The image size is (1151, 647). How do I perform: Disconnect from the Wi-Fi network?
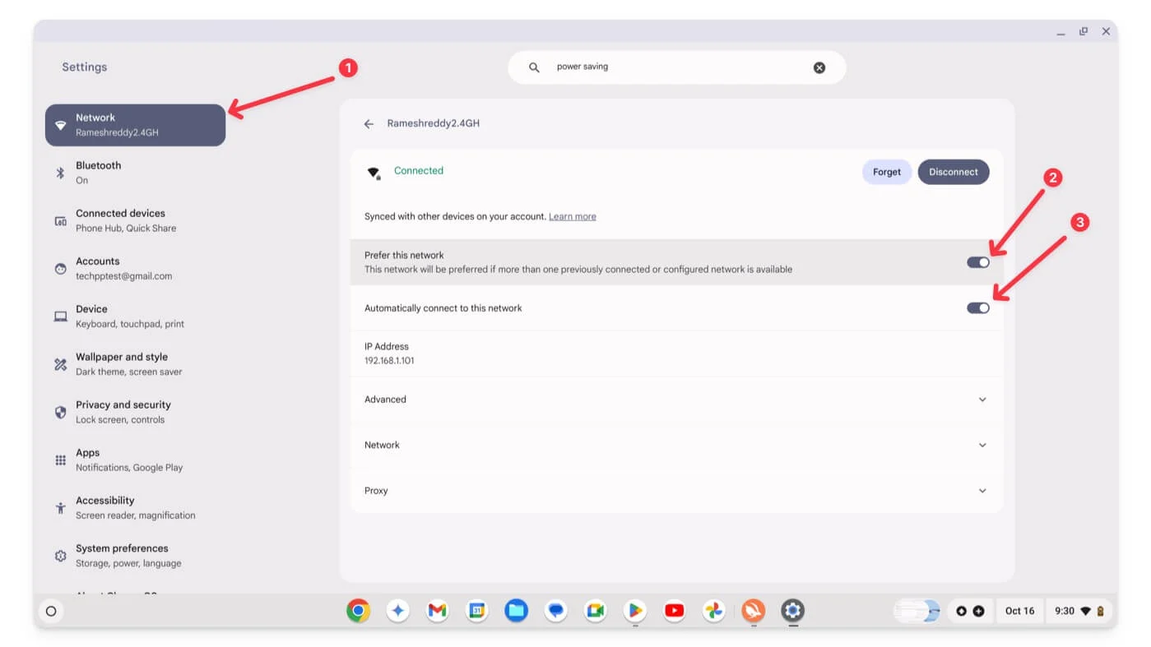point(954,172)
